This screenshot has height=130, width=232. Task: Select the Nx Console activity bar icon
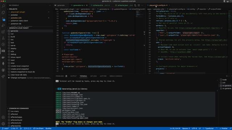point(3,51)
